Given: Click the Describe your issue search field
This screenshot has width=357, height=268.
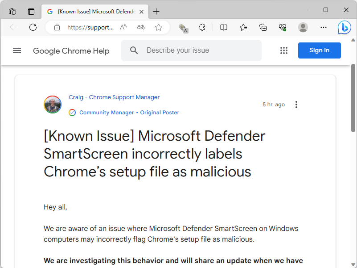Looking at the screenshot, I should (191, 50).
